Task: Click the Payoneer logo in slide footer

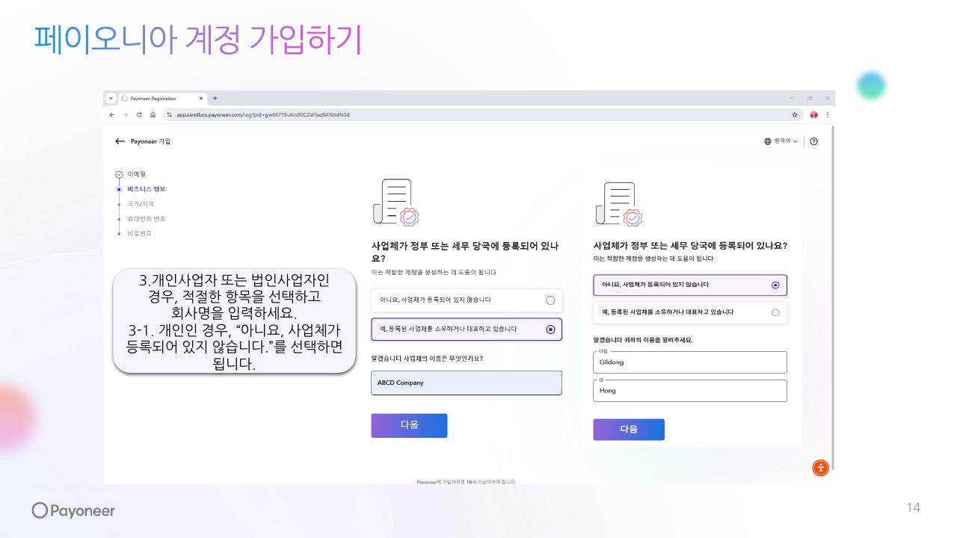Action: coord(73,510)
